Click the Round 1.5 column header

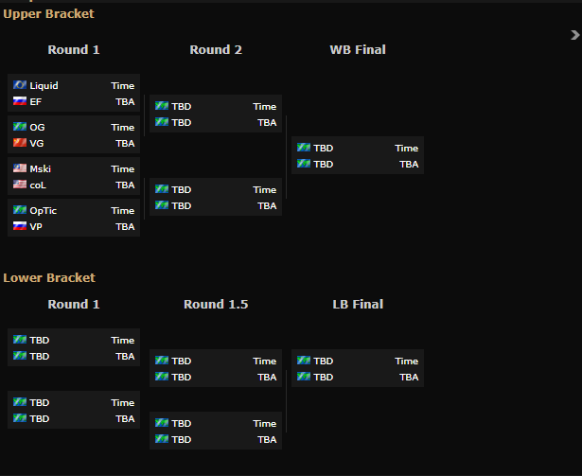coord(216,304)
